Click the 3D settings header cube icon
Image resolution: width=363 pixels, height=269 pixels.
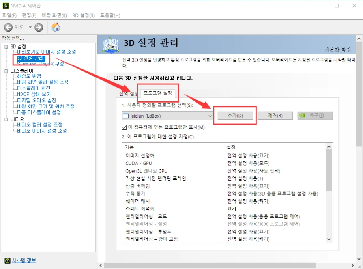click(x=111, y=45)
